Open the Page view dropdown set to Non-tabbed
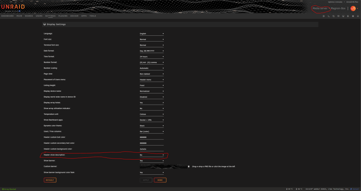 (x=152, y=74)
